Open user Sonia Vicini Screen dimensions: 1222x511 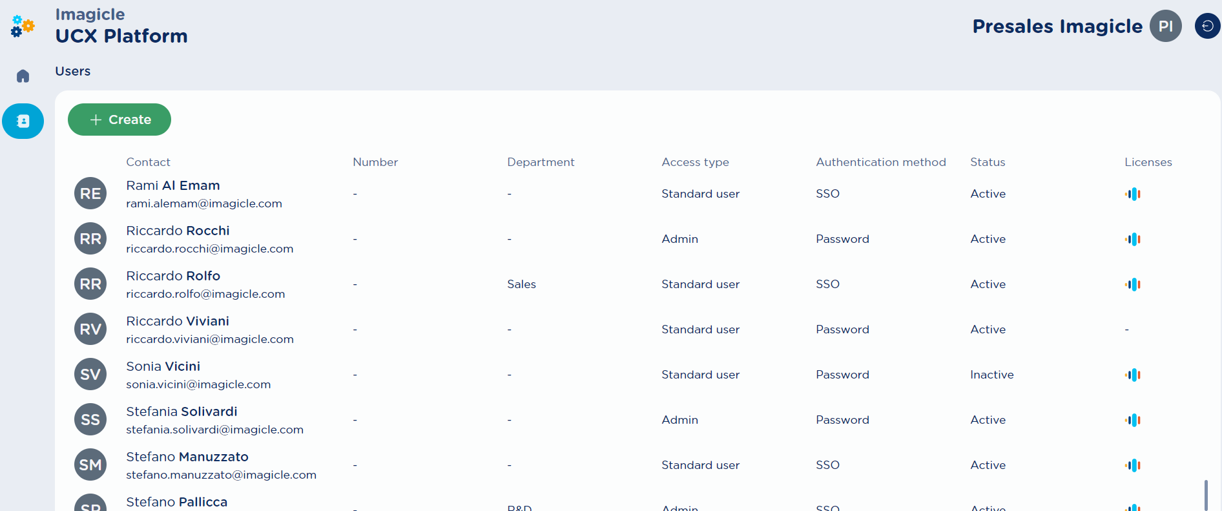[x=163, y=366]
